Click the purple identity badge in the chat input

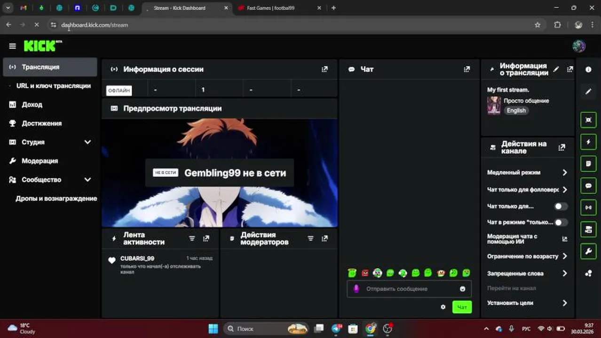(356, 289)
